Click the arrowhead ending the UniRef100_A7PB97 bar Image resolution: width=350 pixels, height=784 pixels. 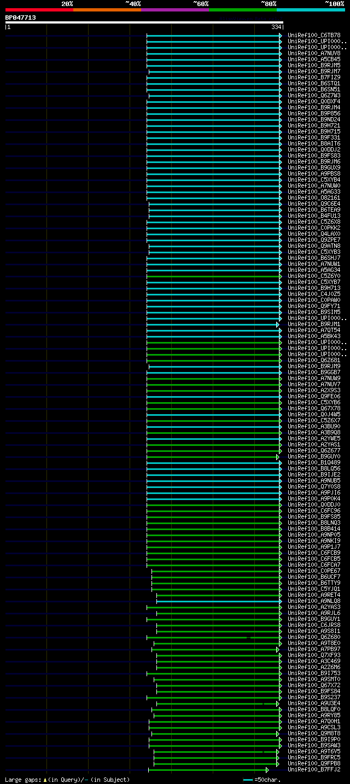278,649
